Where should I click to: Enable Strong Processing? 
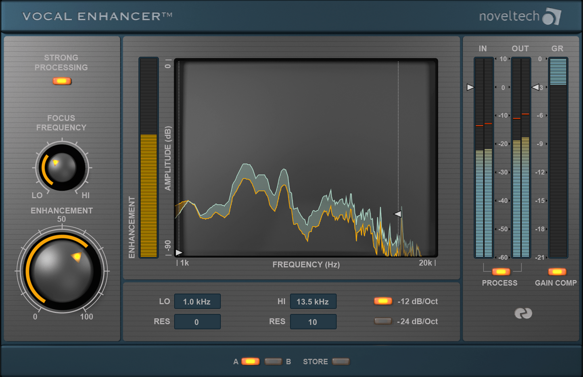61,81
